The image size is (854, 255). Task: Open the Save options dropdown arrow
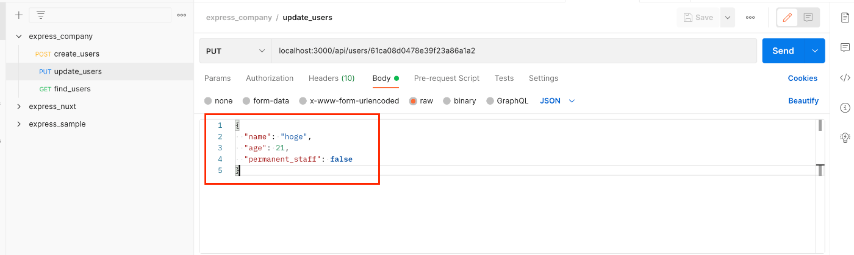727,18
